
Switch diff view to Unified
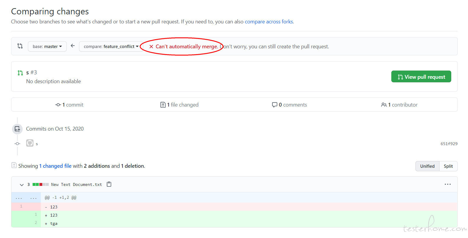click(427, 166)
